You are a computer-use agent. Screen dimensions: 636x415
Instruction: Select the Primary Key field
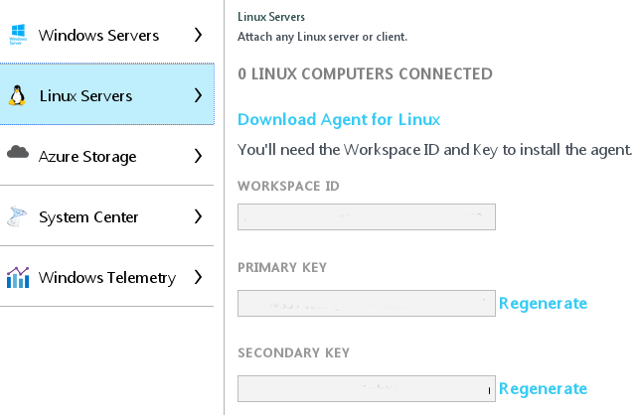(367, 303)
